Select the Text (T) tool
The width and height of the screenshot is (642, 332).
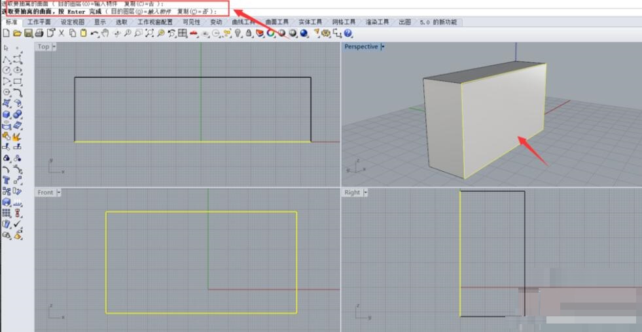pyautogui.click(x=7, y=180)
